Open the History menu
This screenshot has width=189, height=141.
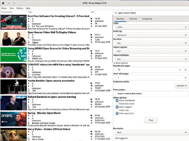pos(20,8)
